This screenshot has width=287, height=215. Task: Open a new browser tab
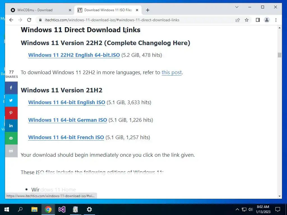(x=148, y=10)
